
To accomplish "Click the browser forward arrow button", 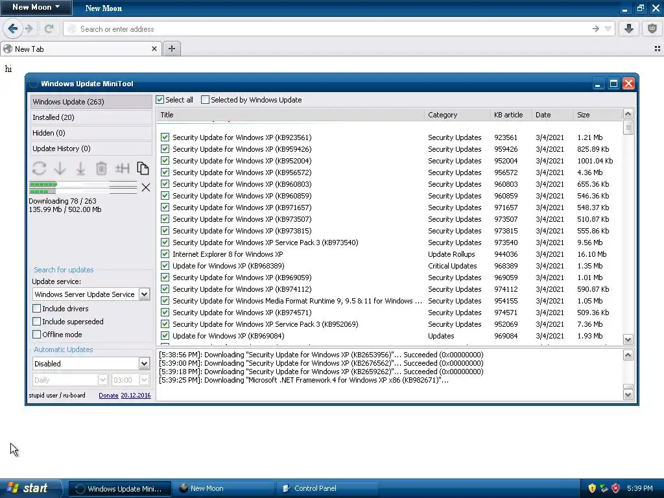I will pyautogui.click(x=29, y=29).
